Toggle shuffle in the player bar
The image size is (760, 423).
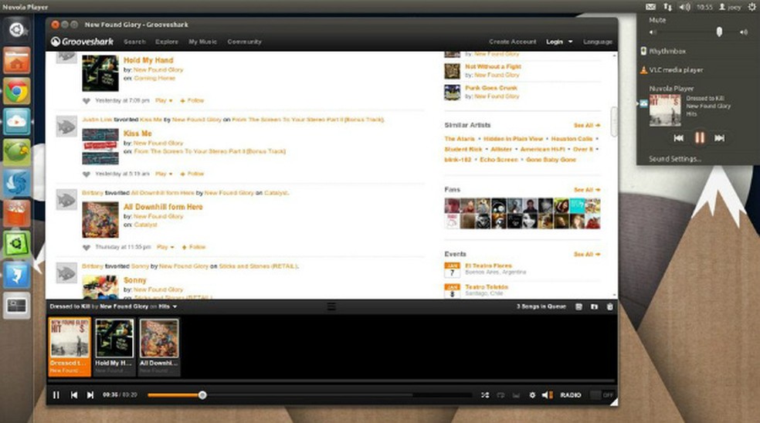click(485, 395)
